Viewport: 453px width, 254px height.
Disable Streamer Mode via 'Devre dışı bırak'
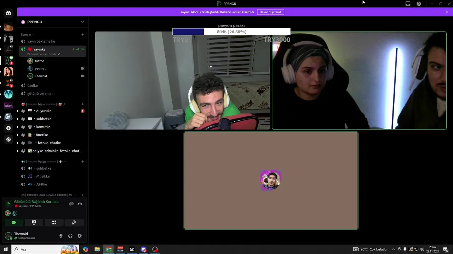pyautogui.click(x=270, y=12)
